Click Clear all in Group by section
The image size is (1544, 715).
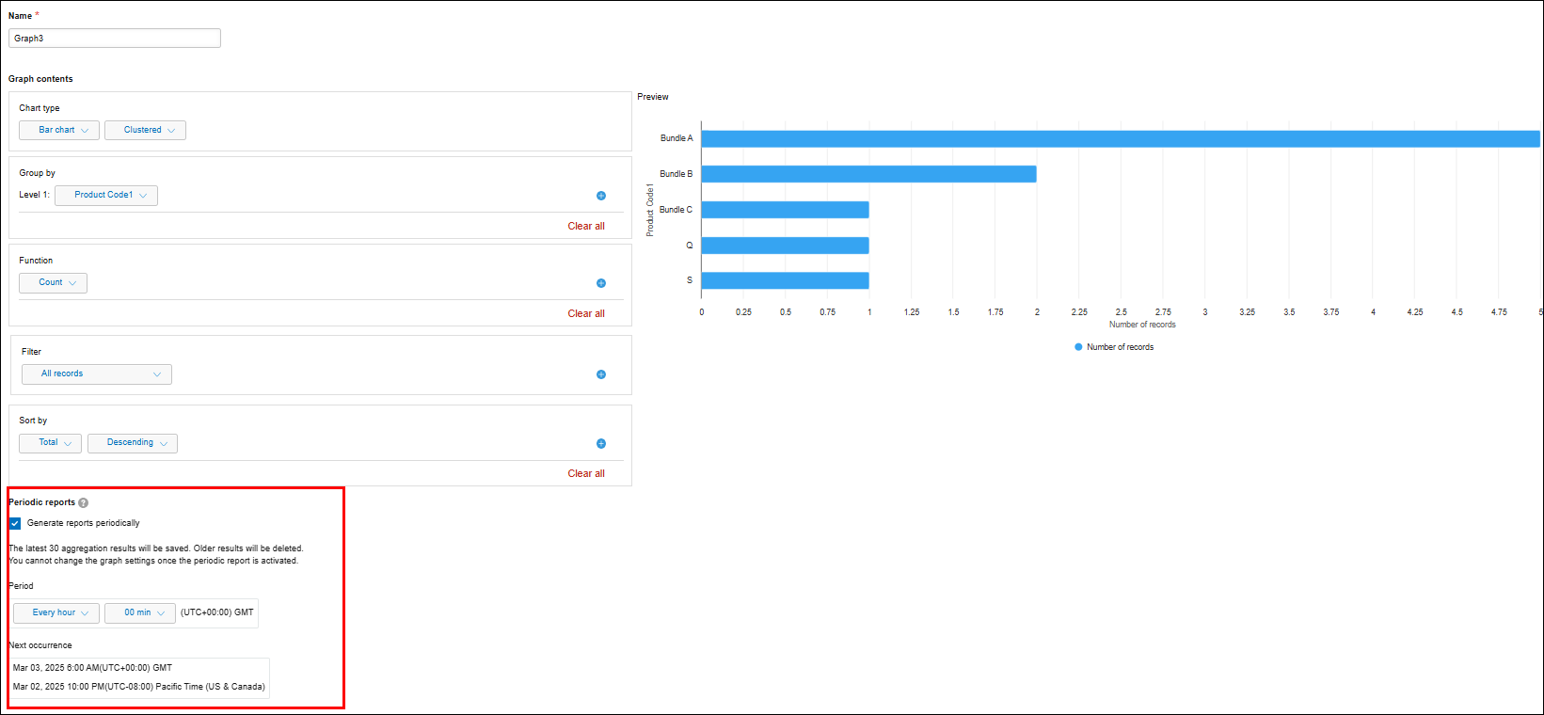pos(586,227)
